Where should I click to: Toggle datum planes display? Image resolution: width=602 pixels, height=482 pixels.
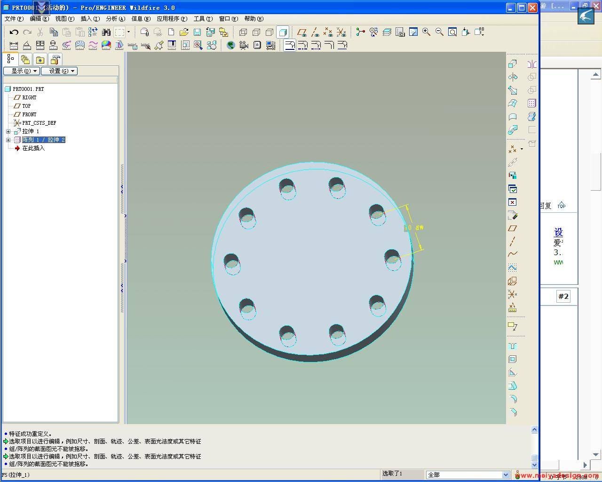click(302, 32)
